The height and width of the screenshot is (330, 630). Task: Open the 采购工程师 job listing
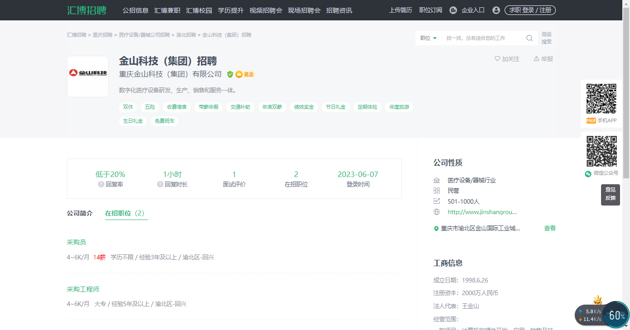pos(83,289)
